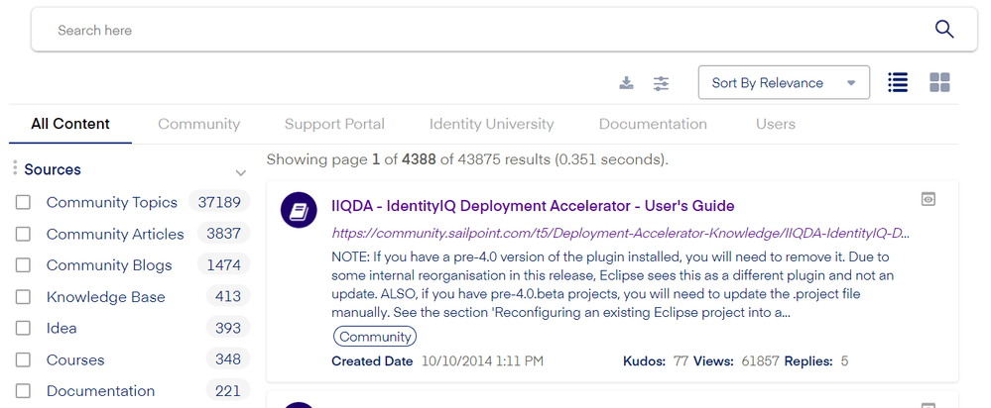Image resolution: width=991 pixels, height=408 pixels.
Task: Click the Community tag on the result
Action: pos(375,337)
